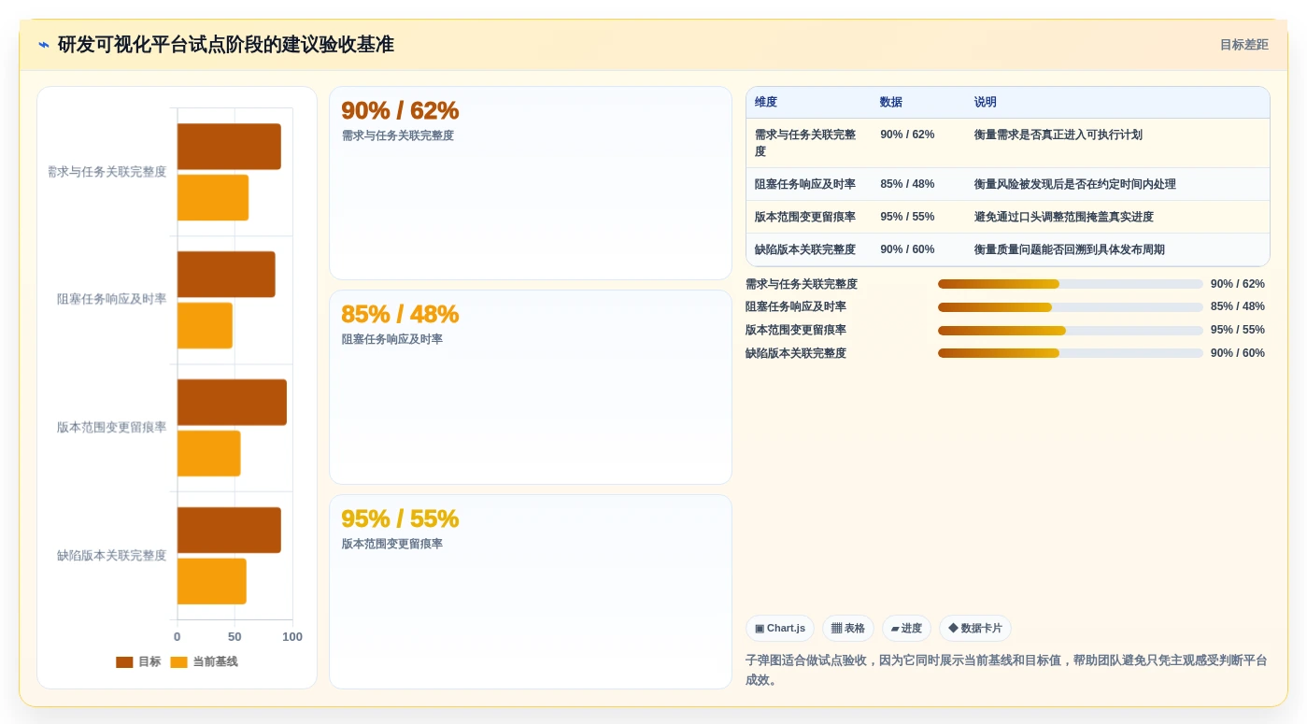This screenshot has width=1307, height=724.
Task: Click progress bar for 阻塞任务响应及时率
Action: [1071, 306]
